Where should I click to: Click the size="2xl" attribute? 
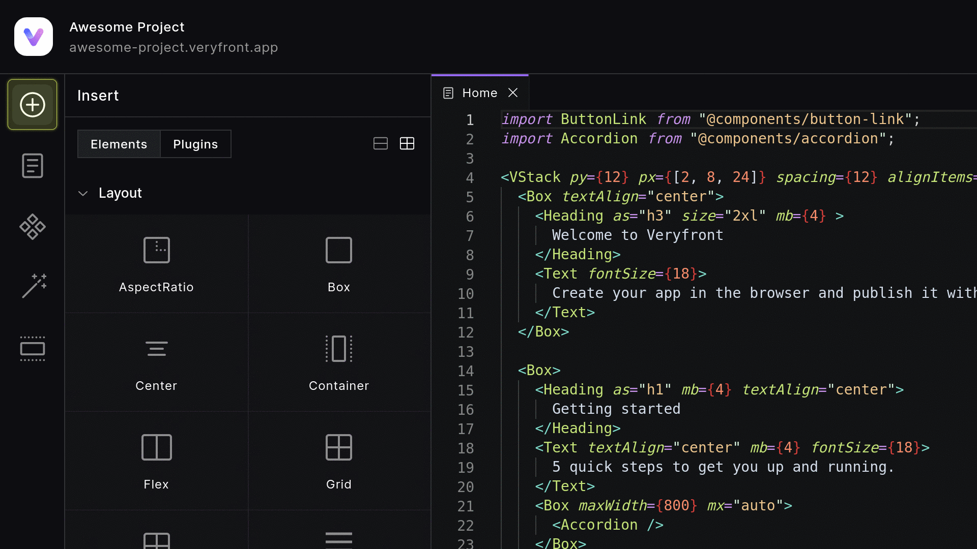pyautogui.click(x=724, y=216)
